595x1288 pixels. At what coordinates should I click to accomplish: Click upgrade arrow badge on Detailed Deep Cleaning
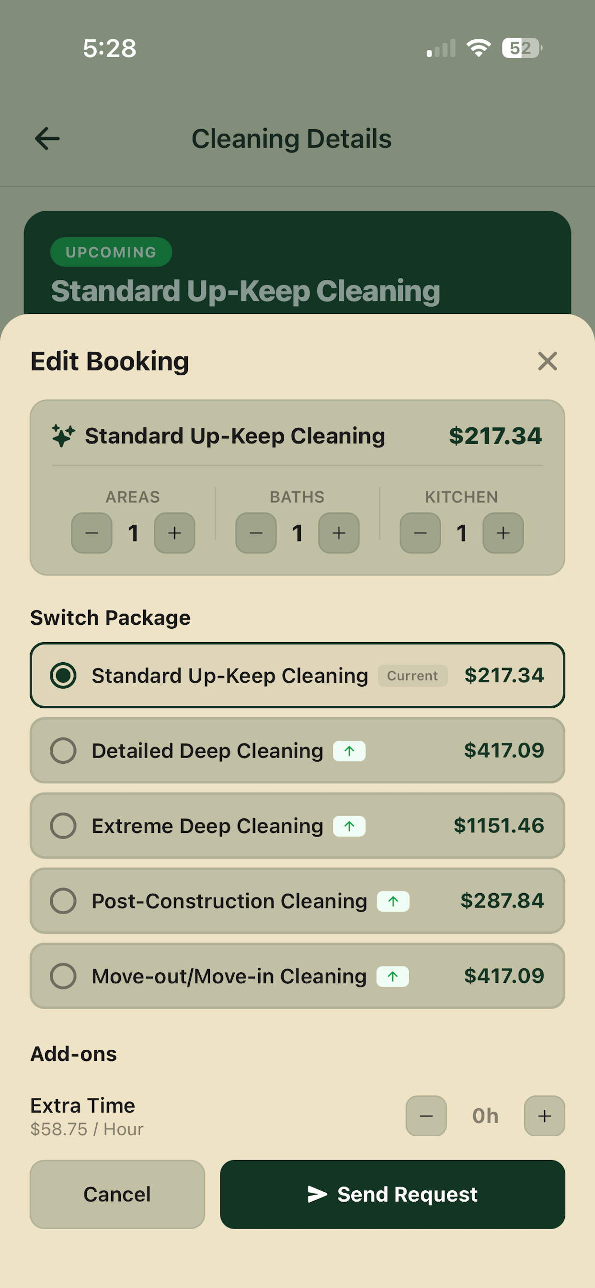point(349,750)
